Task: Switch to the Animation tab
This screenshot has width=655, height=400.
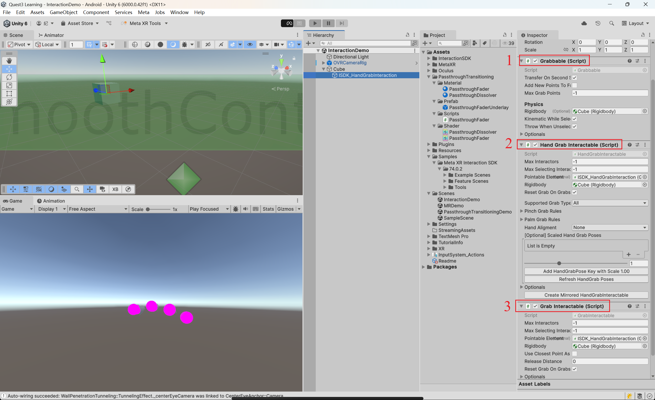Action: click(x=51, y=201)
